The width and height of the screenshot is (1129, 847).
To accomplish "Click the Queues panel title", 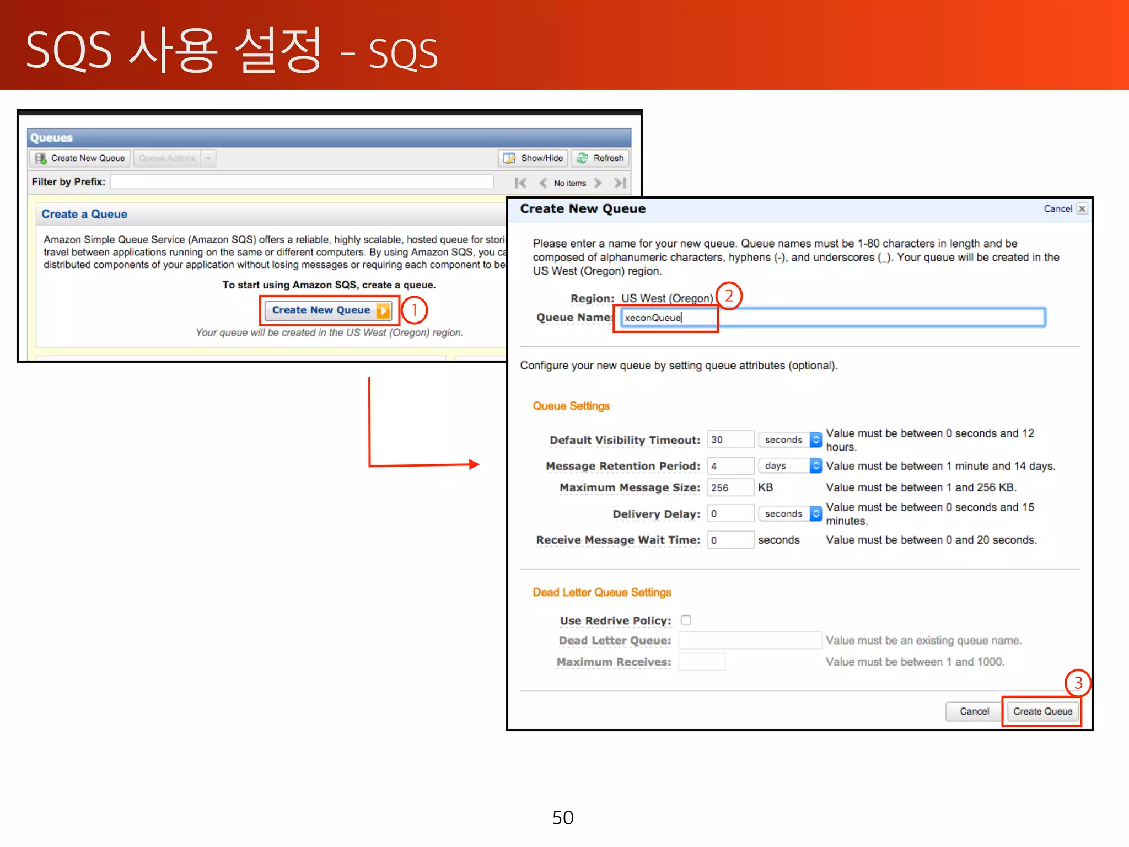I will [x=51, y=138].
